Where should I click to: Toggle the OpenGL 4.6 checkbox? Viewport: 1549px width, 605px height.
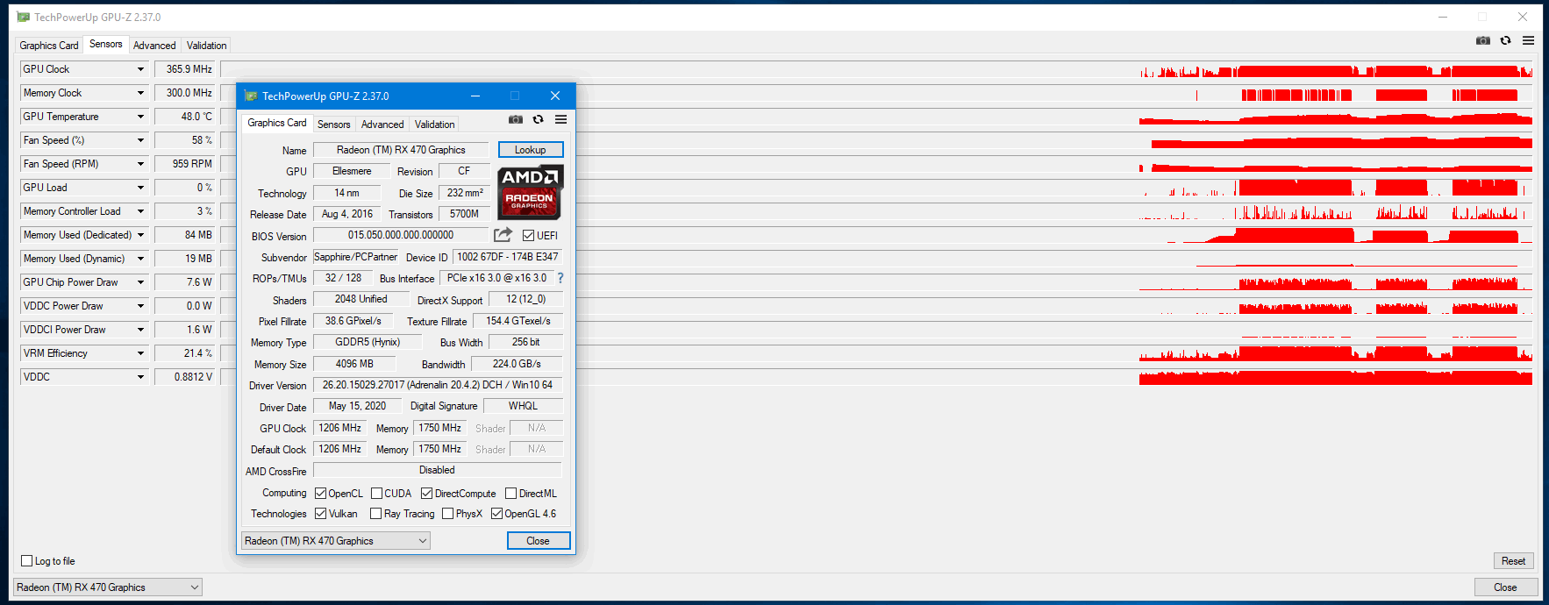tap(496, 514)
